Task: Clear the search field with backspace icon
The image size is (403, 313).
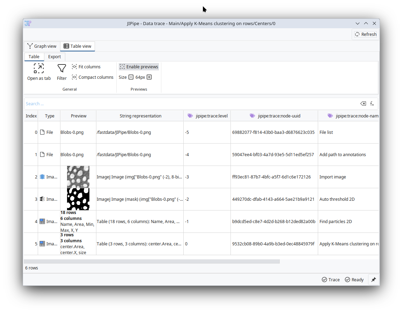Action: click(x=363, y=104)
